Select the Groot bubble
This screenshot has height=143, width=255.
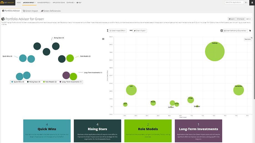tap(177, 104)
